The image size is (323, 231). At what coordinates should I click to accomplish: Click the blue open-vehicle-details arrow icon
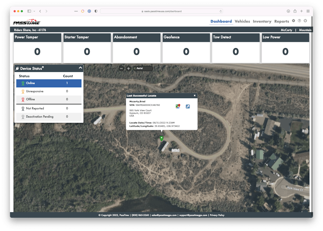(188, 106)
